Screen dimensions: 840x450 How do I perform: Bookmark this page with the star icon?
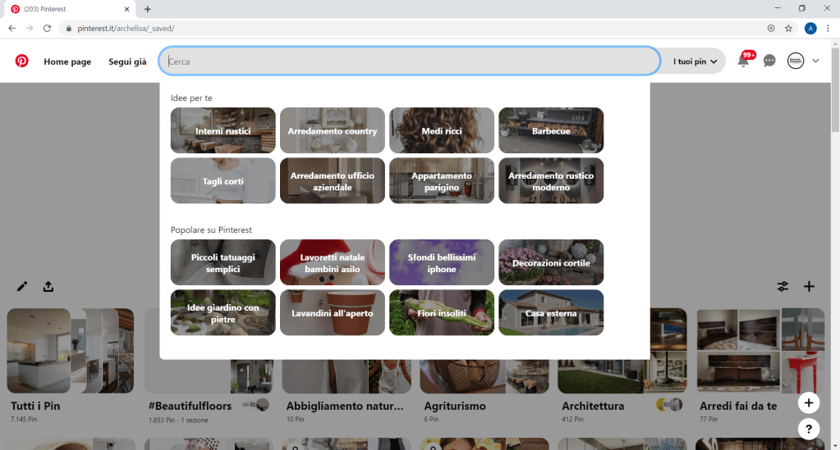[x=788, y=28]
